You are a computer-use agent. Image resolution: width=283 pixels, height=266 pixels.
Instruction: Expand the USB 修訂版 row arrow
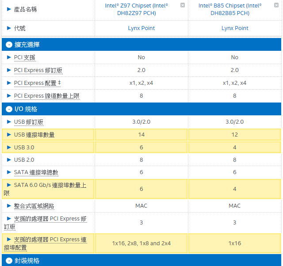9,122
